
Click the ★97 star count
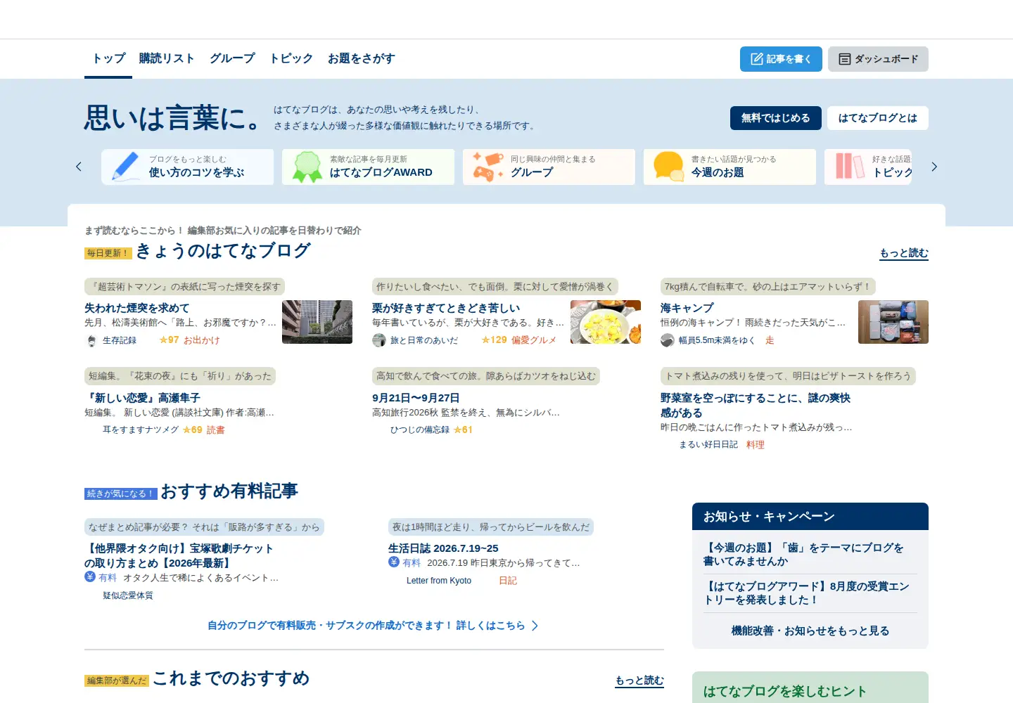(x=169, y=340)
